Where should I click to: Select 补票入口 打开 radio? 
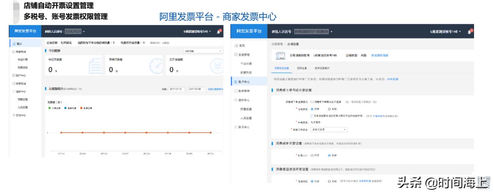click(x=312, y=155)
